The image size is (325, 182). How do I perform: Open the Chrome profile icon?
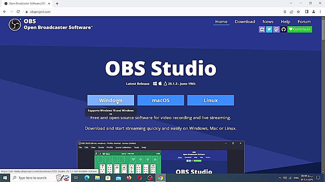[x=313, y=12]
